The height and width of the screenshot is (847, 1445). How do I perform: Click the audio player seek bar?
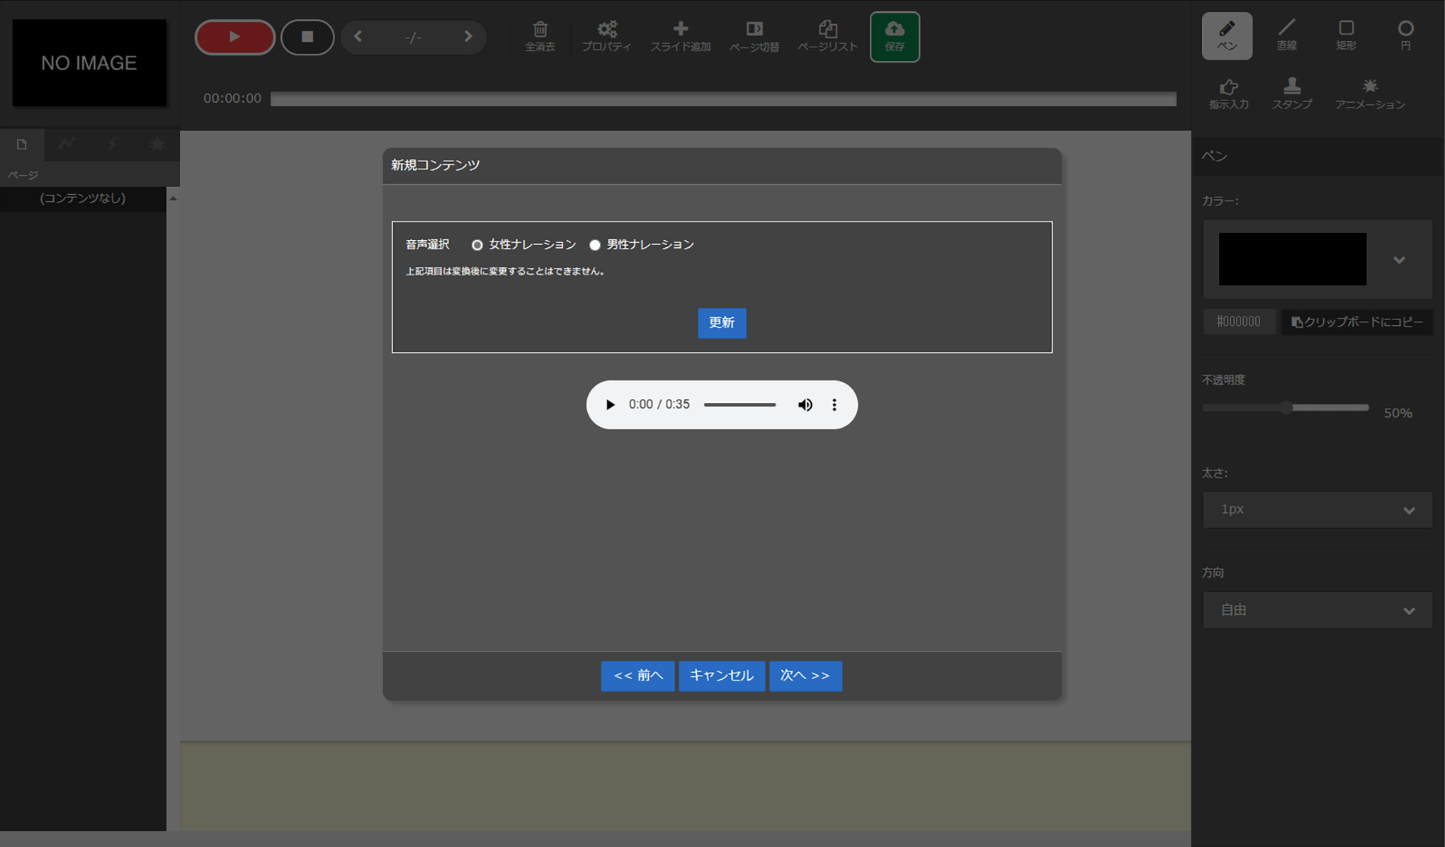point(739,404)
